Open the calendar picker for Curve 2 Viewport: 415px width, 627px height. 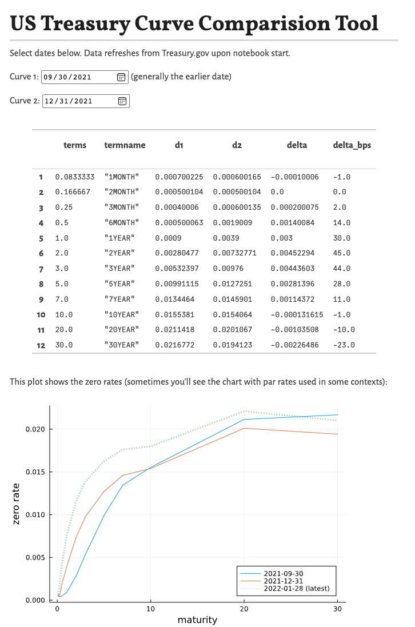[122, 101]
